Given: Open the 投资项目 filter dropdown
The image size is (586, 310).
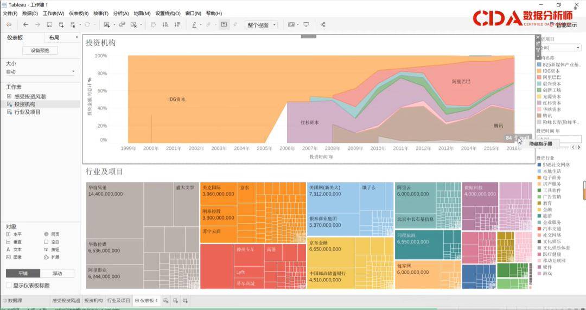Looking at the screenshot, I should [x=577, y=48].
